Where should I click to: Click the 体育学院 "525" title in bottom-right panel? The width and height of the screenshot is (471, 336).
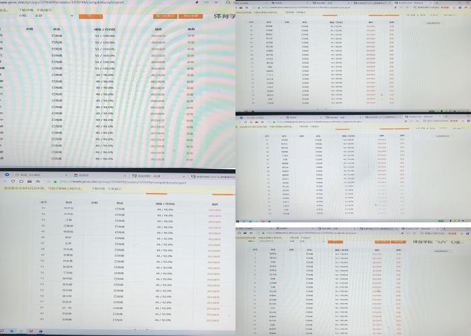pos(439,241)
